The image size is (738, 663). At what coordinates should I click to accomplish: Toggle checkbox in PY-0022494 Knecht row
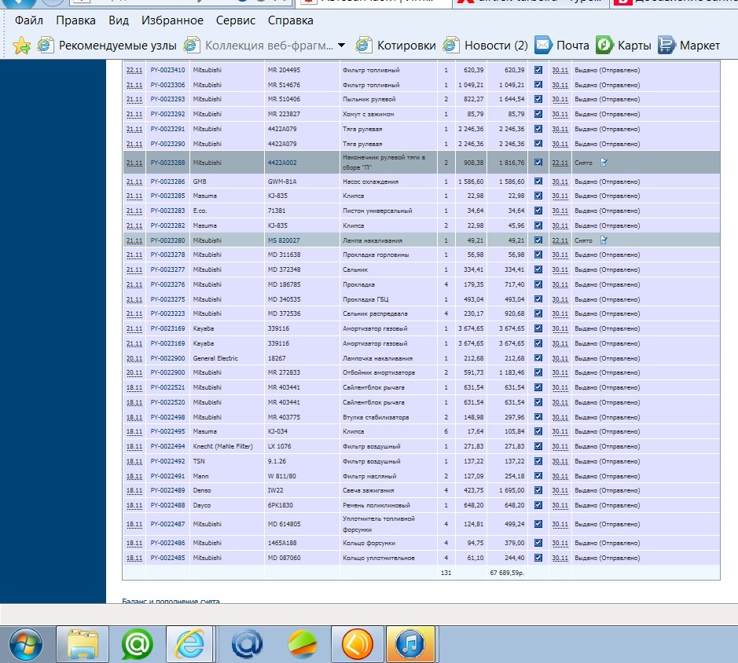coord(538,446)
